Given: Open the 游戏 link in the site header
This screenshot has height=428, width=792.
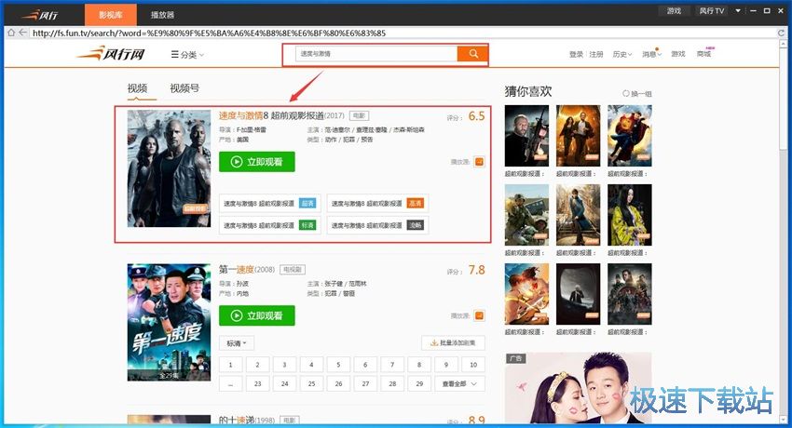Looking at the screenshot, I should click(677, 54).
